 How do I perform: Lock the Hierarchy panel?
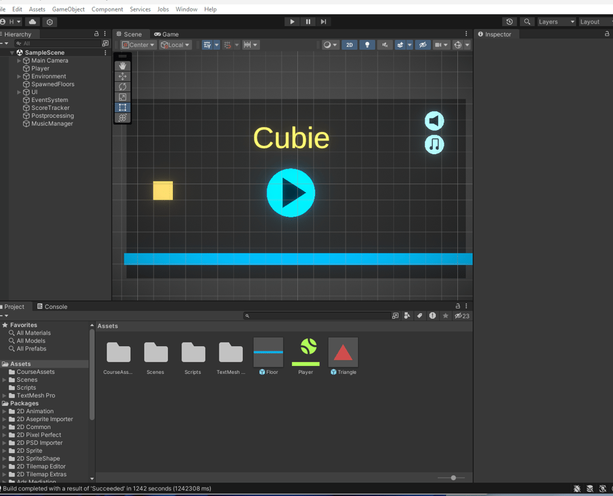coord(96,34)
